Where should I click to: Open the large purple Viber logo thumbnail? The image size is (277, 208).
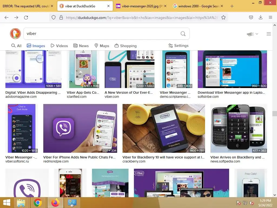click(x=27, y=183)
